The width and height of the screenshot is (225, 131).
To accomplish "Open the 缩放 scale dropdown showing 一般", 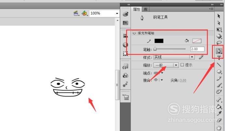I will tap(166, 65).
